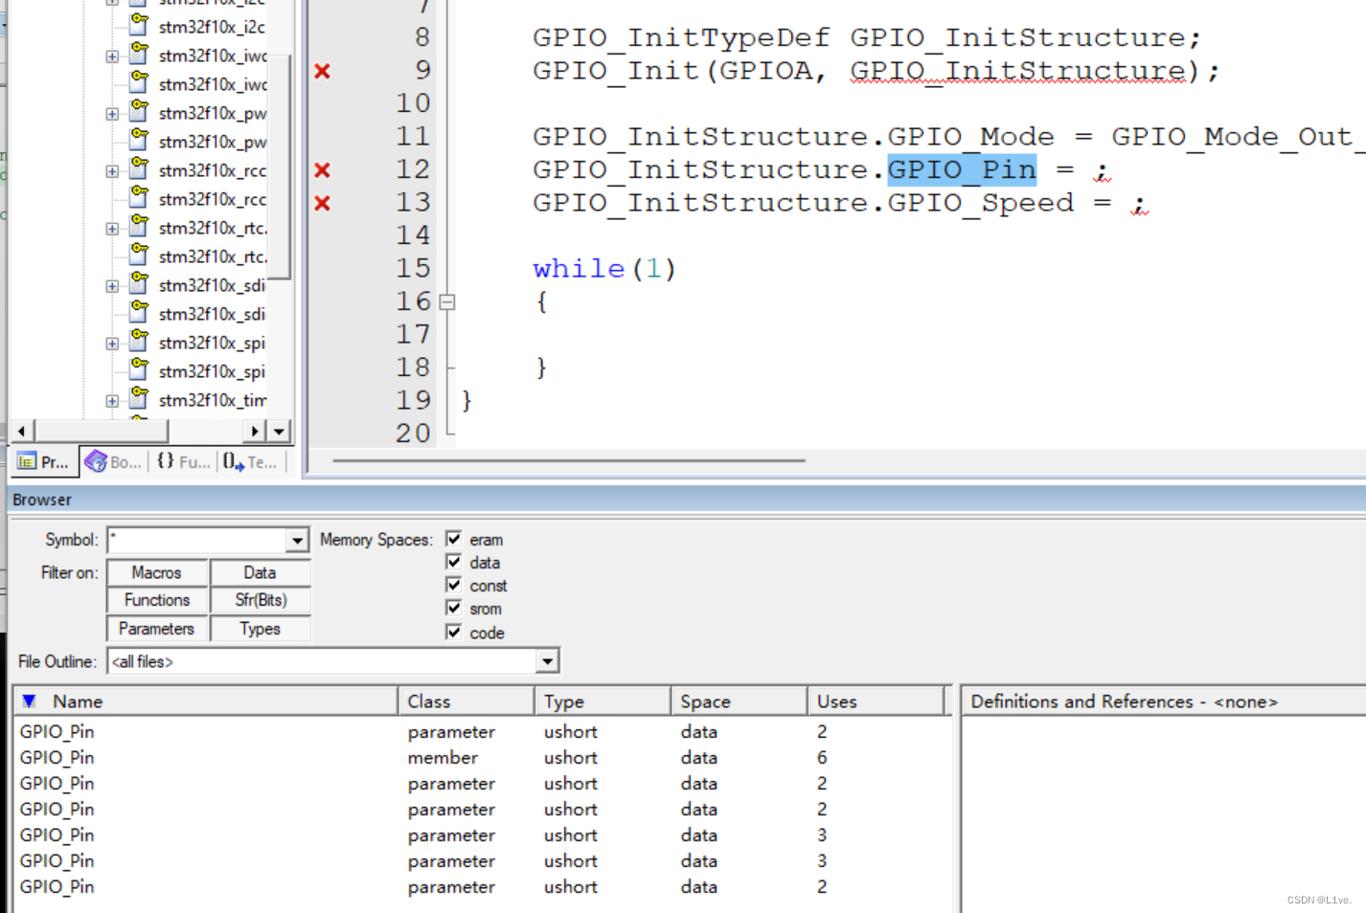Open the Symbol filter dropdown
This screenshot has width=1366, height=913.
tap(297, 541)
